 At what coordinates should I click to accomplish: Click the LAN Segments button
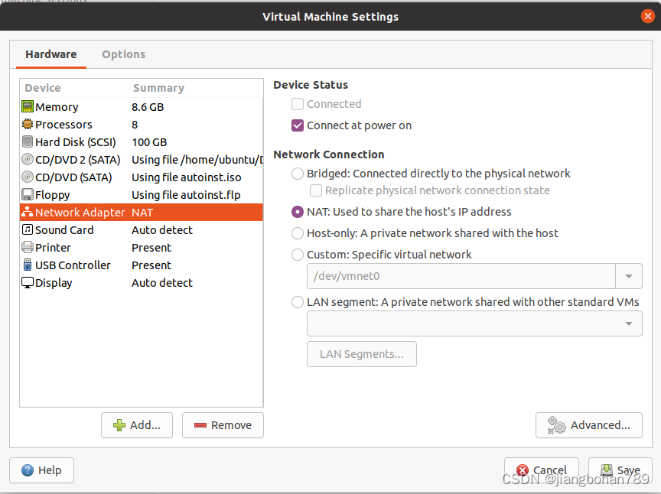[361, 353]
